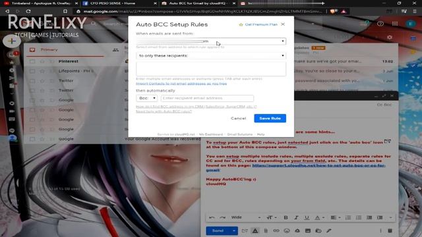Open Gmail support question mark icon
Viewport: 422px width, 237px height.
click(x=380, y=24)
